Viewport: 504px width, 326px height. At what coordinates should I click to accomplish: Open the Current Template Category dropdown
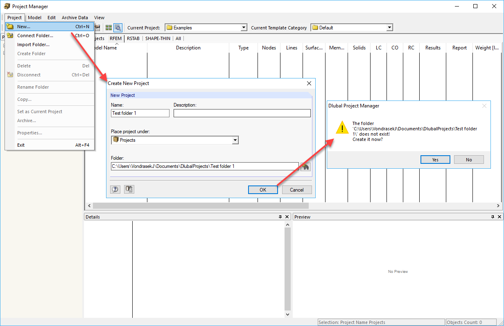pyautogui.click(x=390, y=28)
